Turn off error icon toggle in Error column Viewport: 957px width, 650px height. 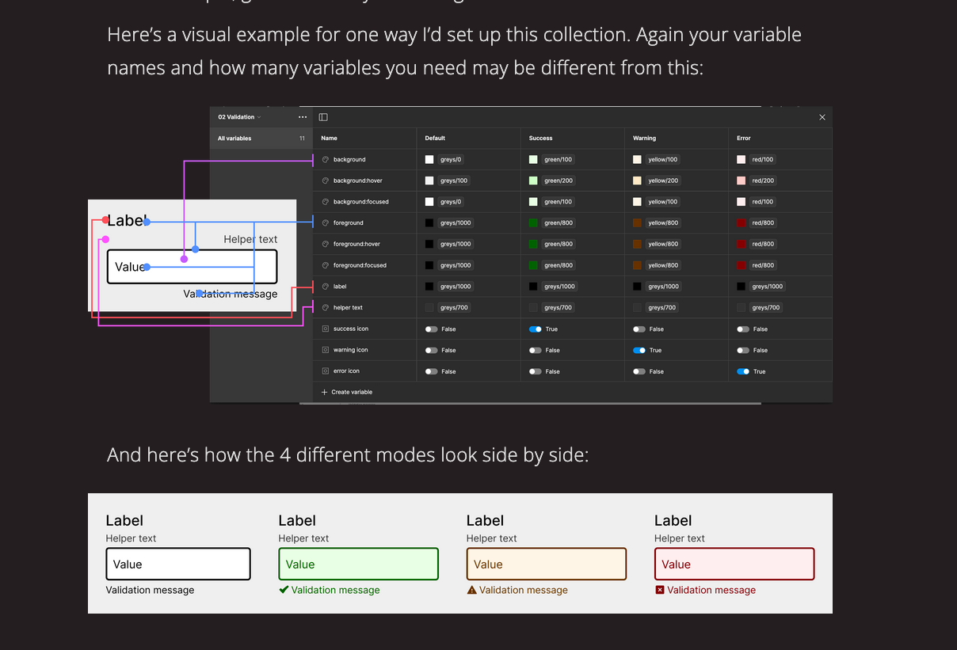point(743,371)
